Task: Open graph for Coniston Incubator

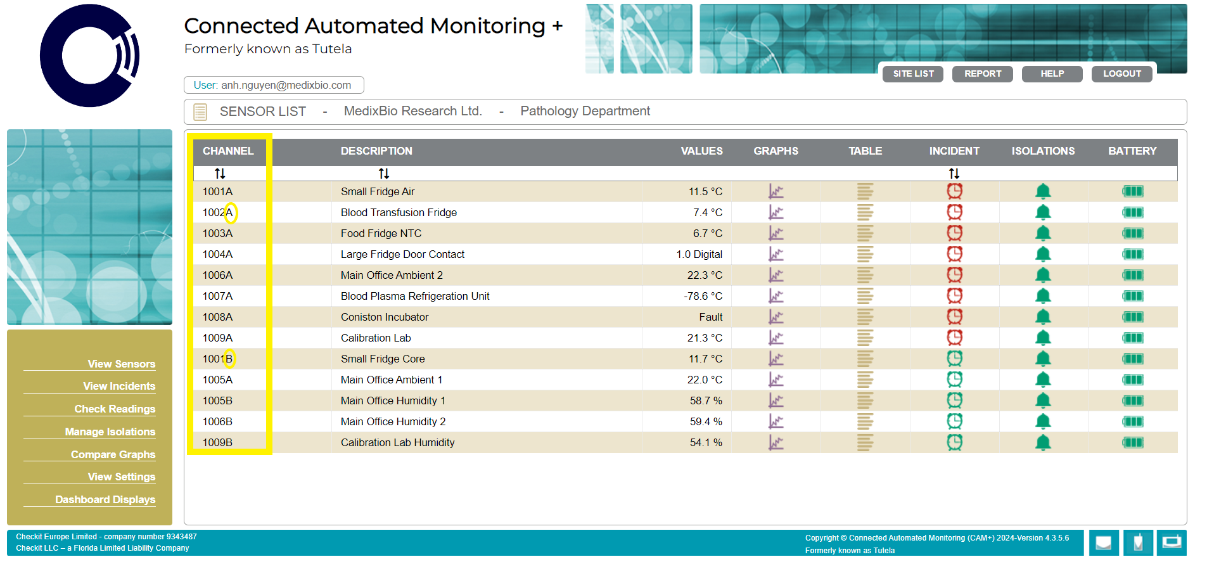Action: pyautogui.click(x=776, y=317)
